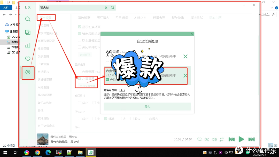Expand the File Explorer ribbon chevron

pos(272,8)
